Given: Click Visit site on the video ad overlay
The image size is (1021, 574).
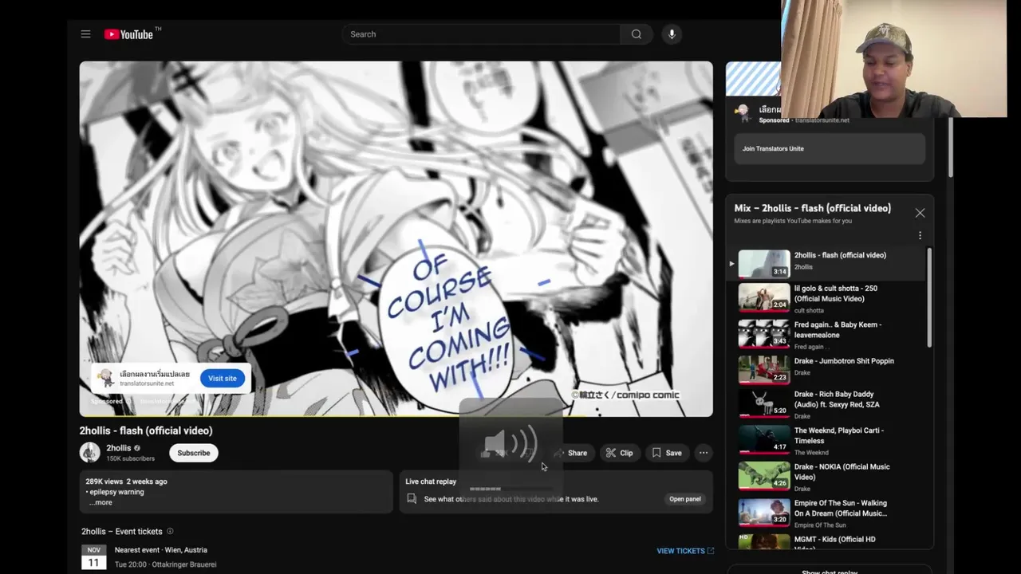Looking at the screenshot, I should tap(223, 378).
